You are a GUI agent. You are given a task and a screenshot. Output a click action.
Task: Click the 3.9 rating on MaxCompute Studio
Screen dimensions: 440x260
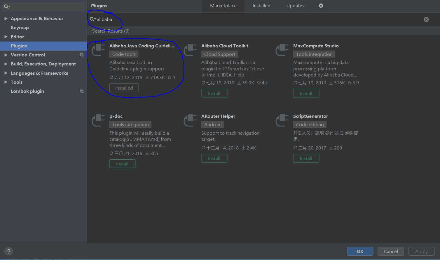(x=353, y=83)
